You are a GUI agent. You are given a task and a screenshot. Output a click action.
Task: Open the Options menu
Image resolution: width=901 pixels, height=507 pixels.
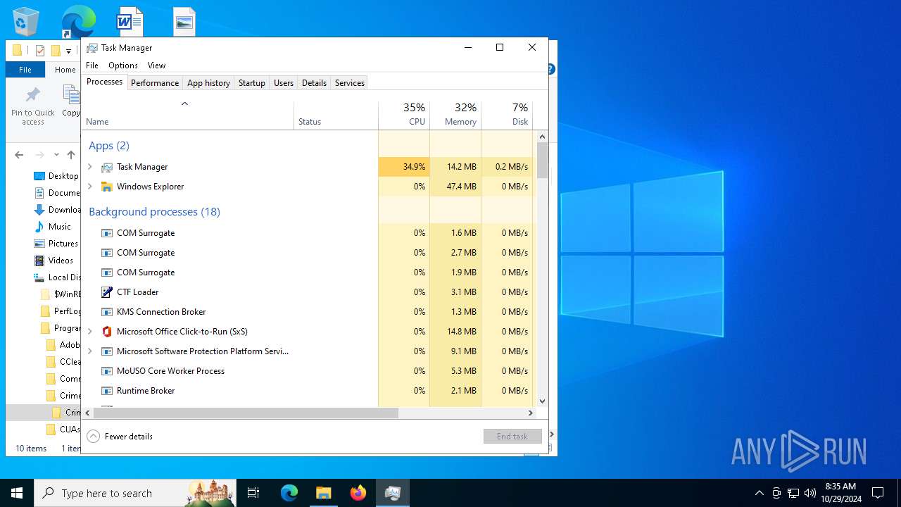(x=123, y=65)
